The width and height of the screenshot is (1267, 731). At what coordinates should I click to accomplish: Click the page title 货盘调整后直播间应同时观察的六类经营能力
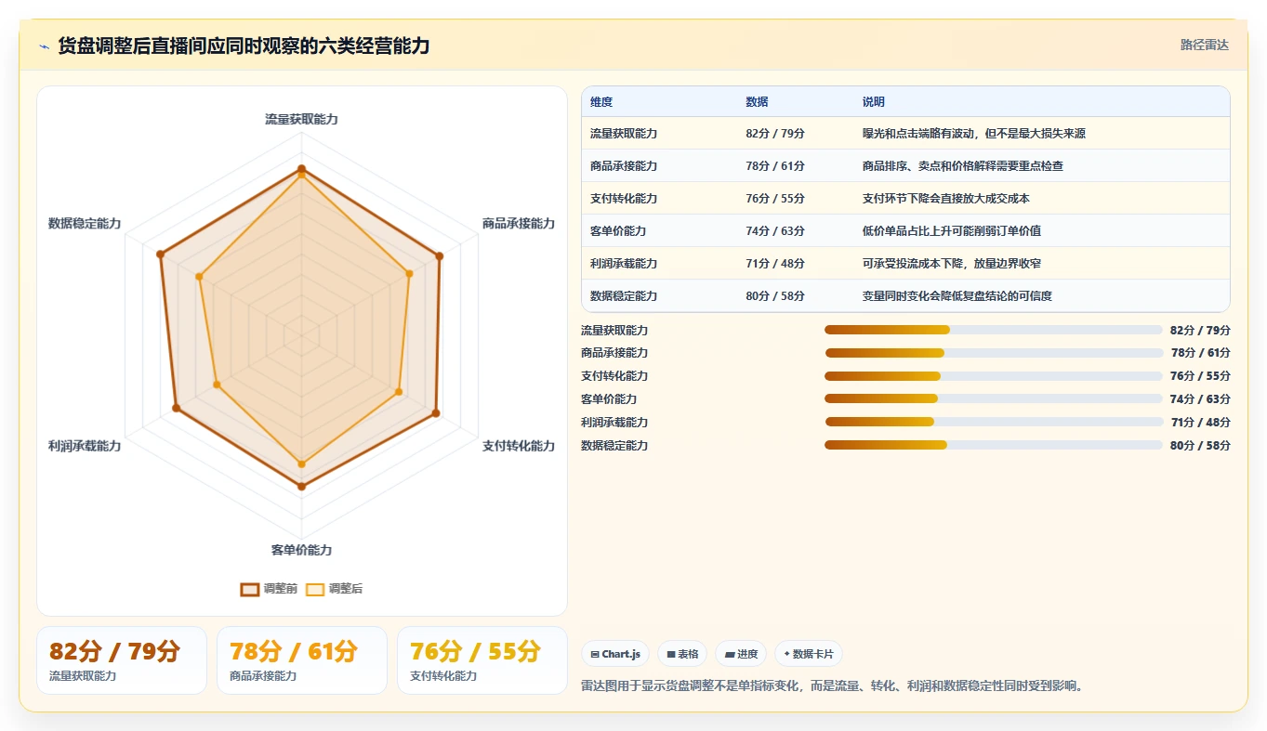[244, 46]
